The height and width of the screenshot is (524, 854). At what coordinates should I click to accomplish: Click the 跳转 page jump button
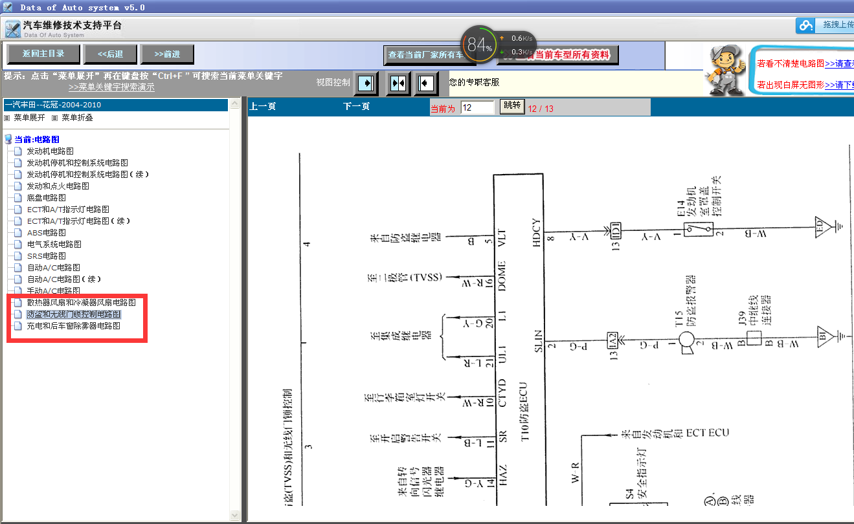pyautogui.click(x=511, y=106)
